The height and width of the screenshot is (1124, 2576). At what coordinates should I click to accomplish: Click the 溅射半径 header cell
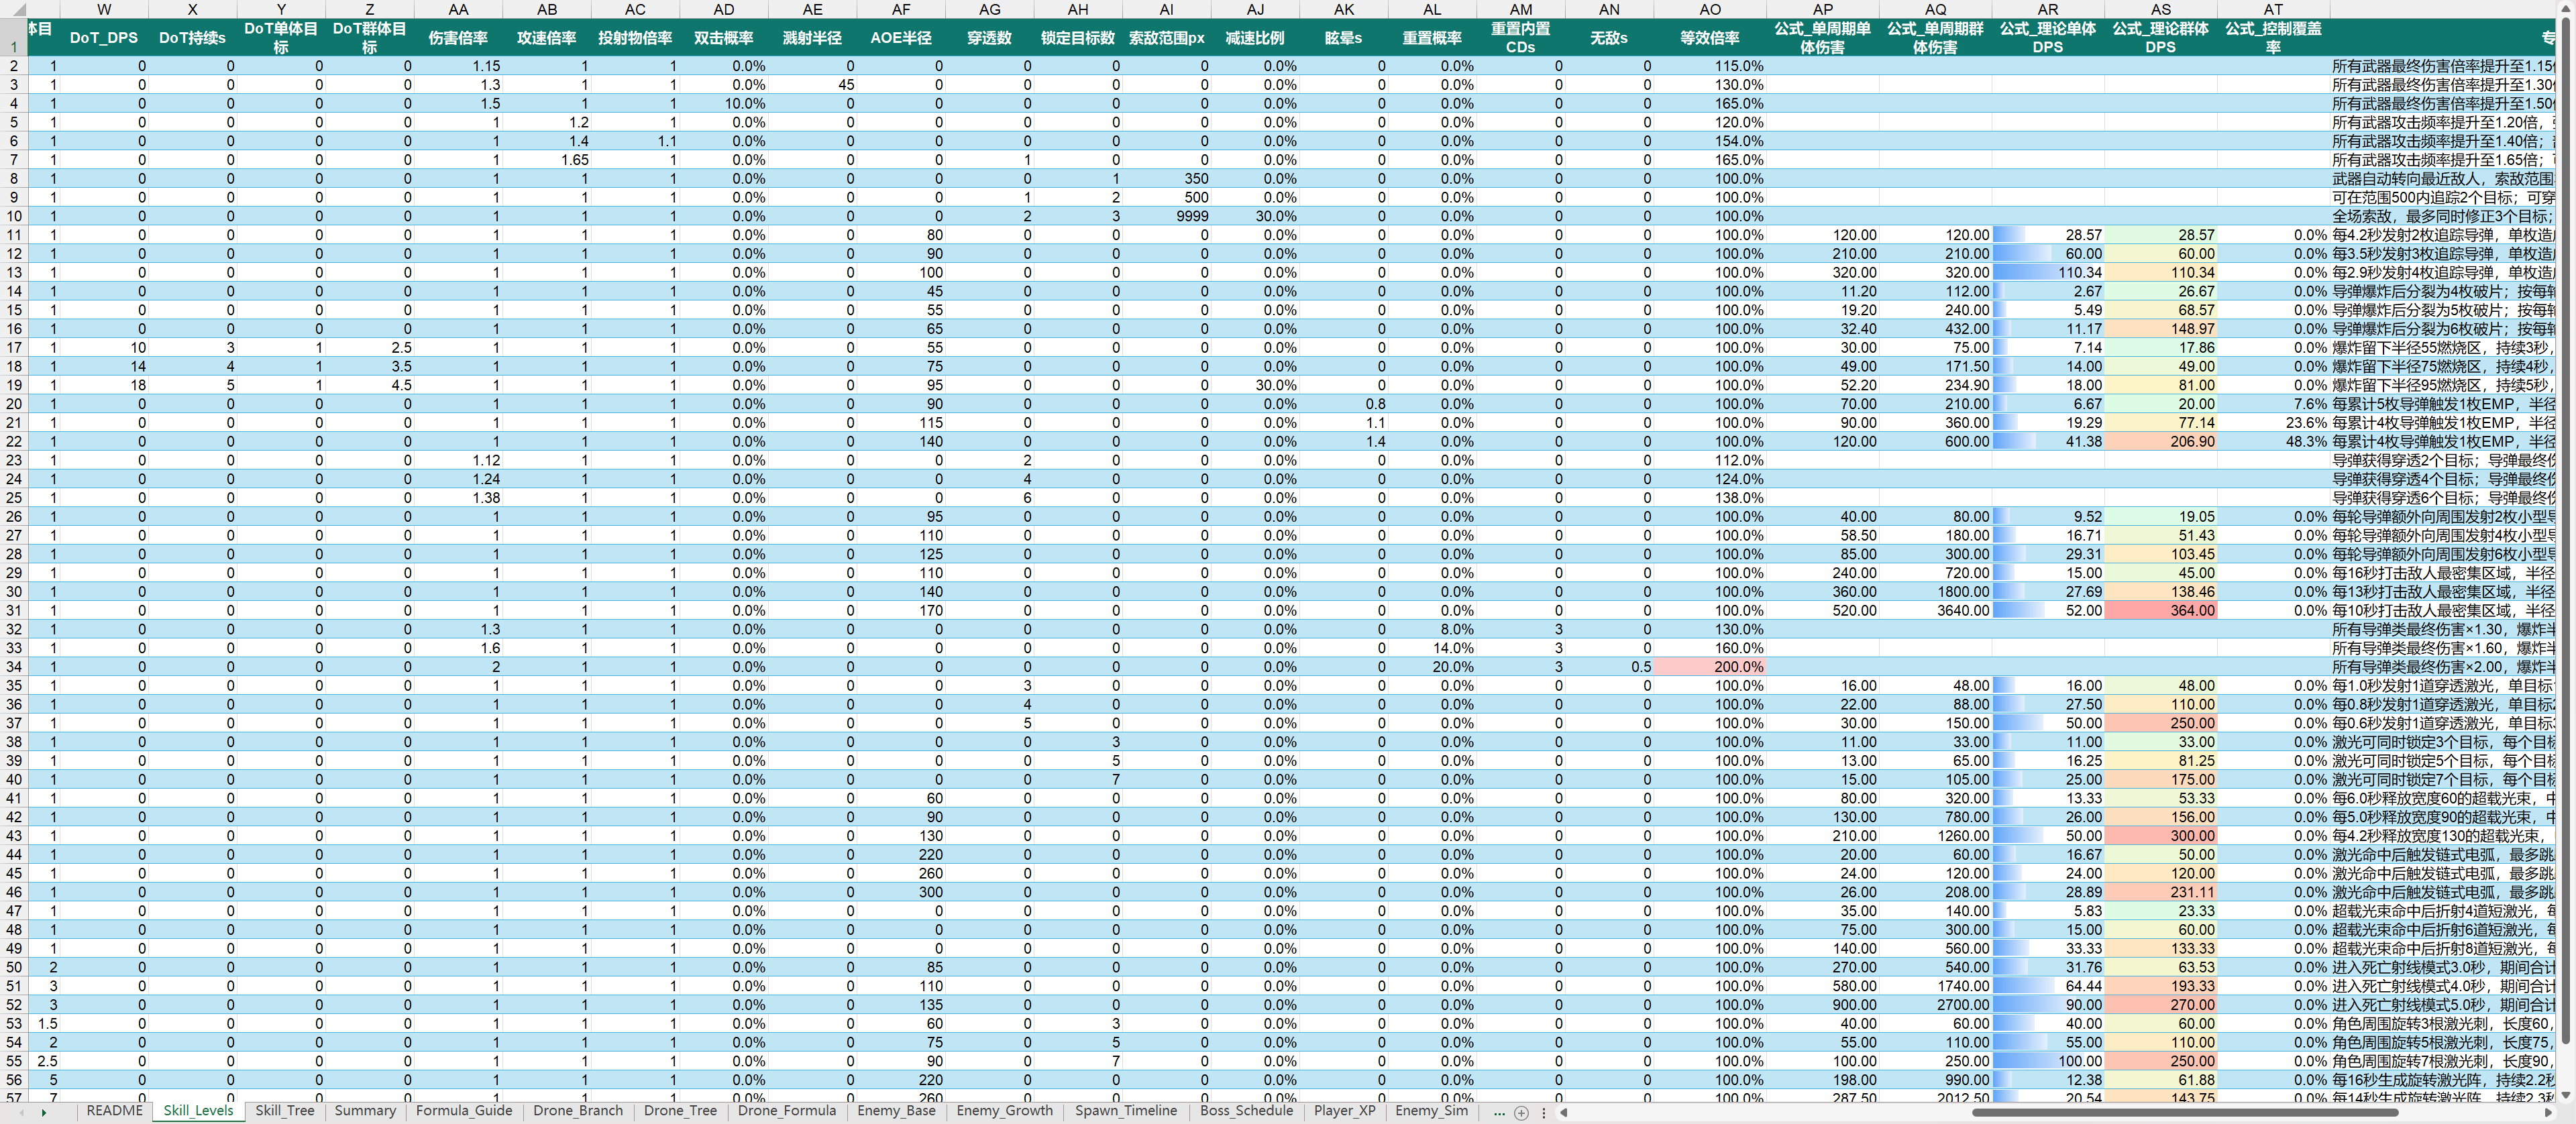tap(812, 38)
